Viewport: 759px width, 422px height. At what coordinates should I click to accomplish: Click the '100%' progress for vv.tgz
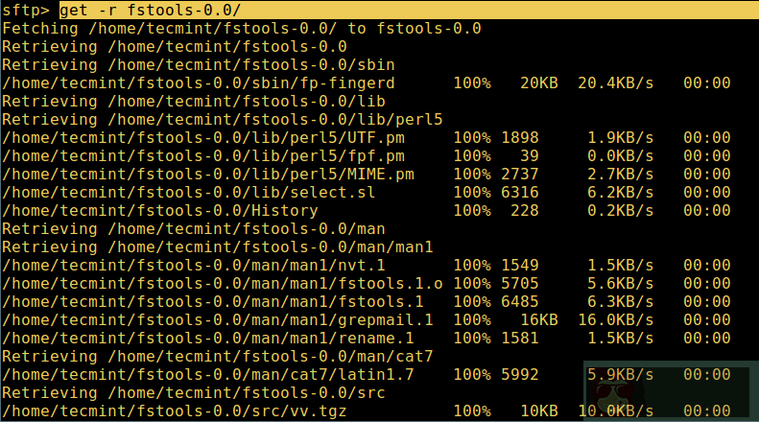point(472,411)
